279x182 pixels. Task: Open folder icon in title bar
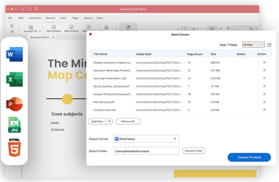(x=30, y=9)
